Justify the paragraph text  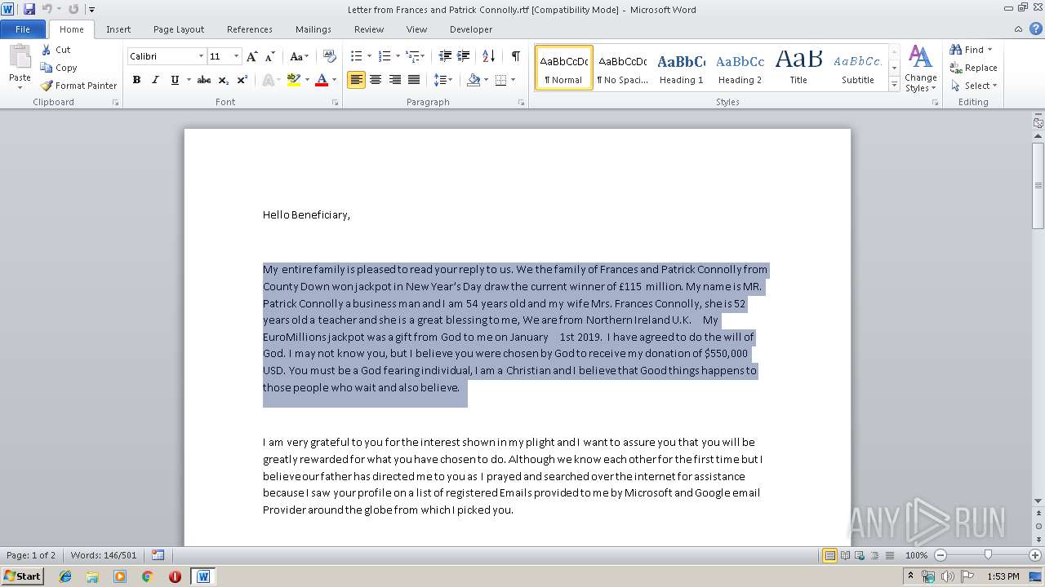click(x=414, y=80)
